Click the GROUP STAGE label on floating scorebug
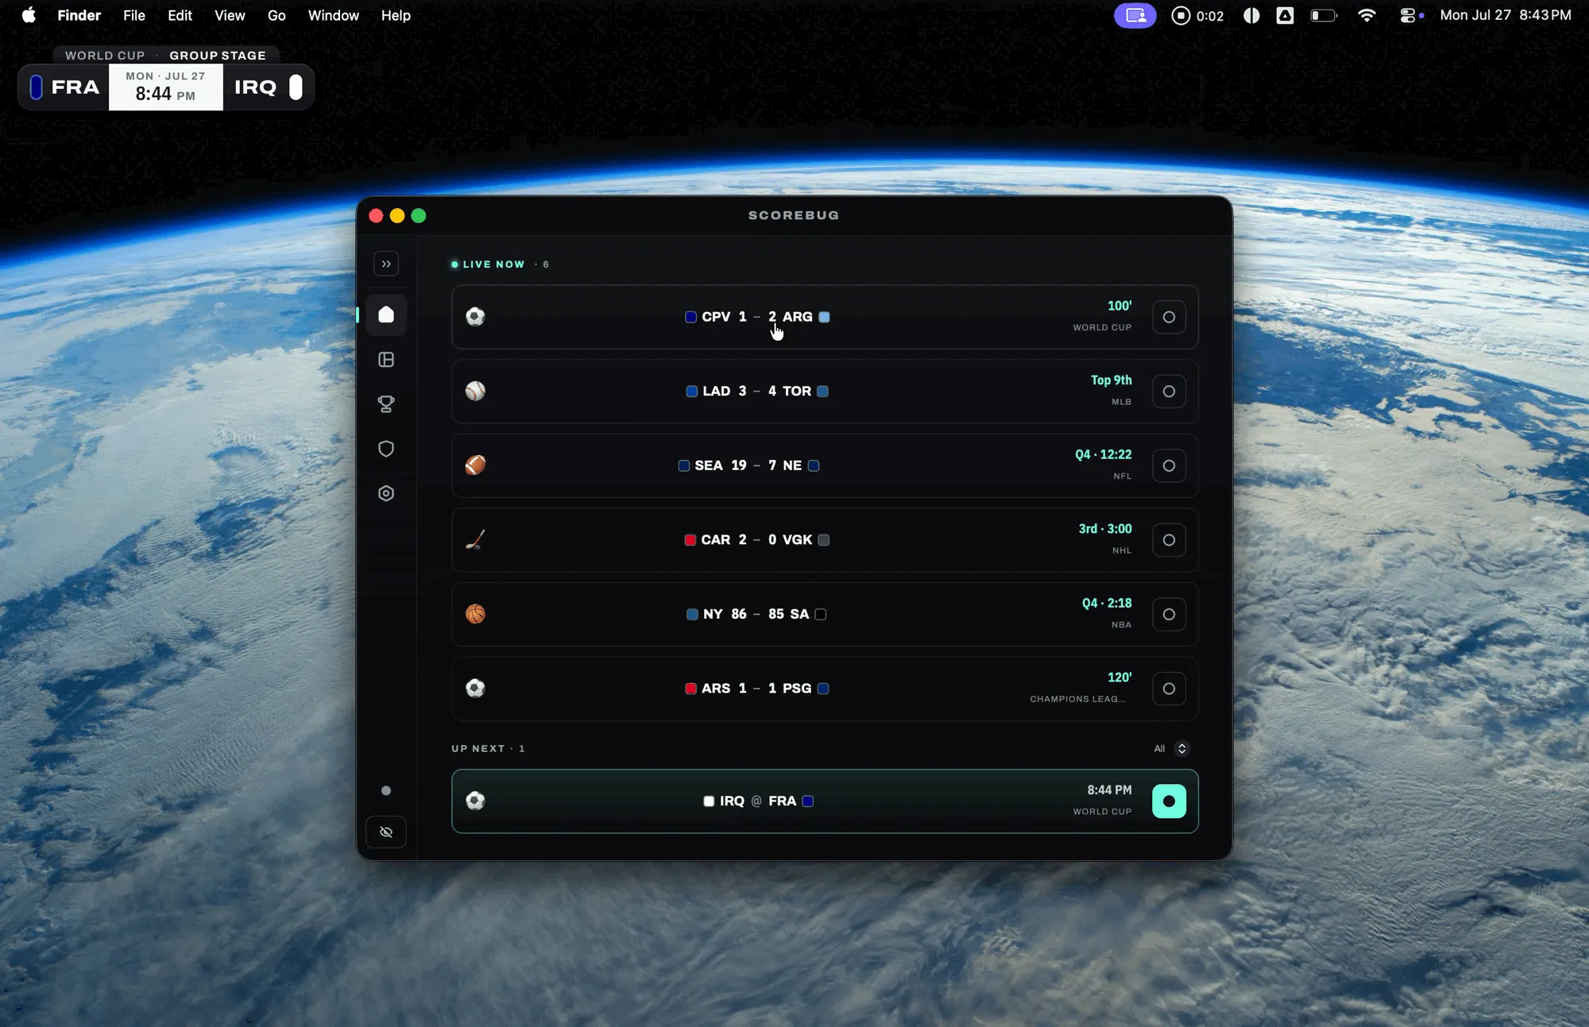 pyautogui.click(x=218, y=56)
